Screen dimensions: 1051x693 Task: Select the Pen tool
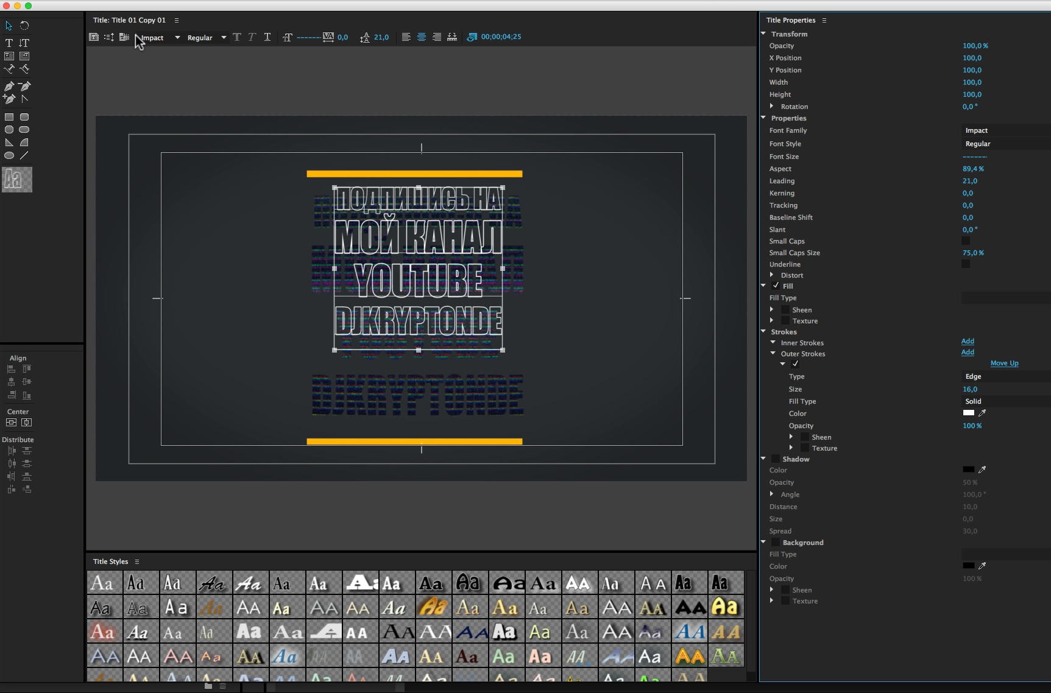click(9, 86)
